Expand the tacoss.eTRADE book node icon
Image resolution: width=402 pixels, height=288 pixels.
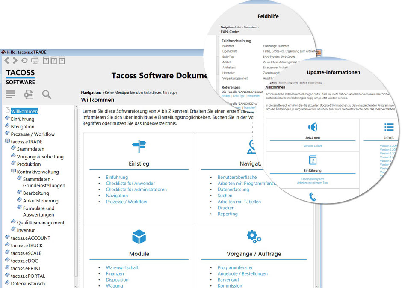pos(7,141)
